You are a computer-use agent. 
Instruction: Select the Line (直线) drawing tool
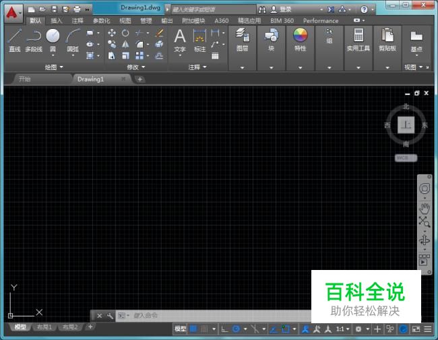(x=15, y=36)
